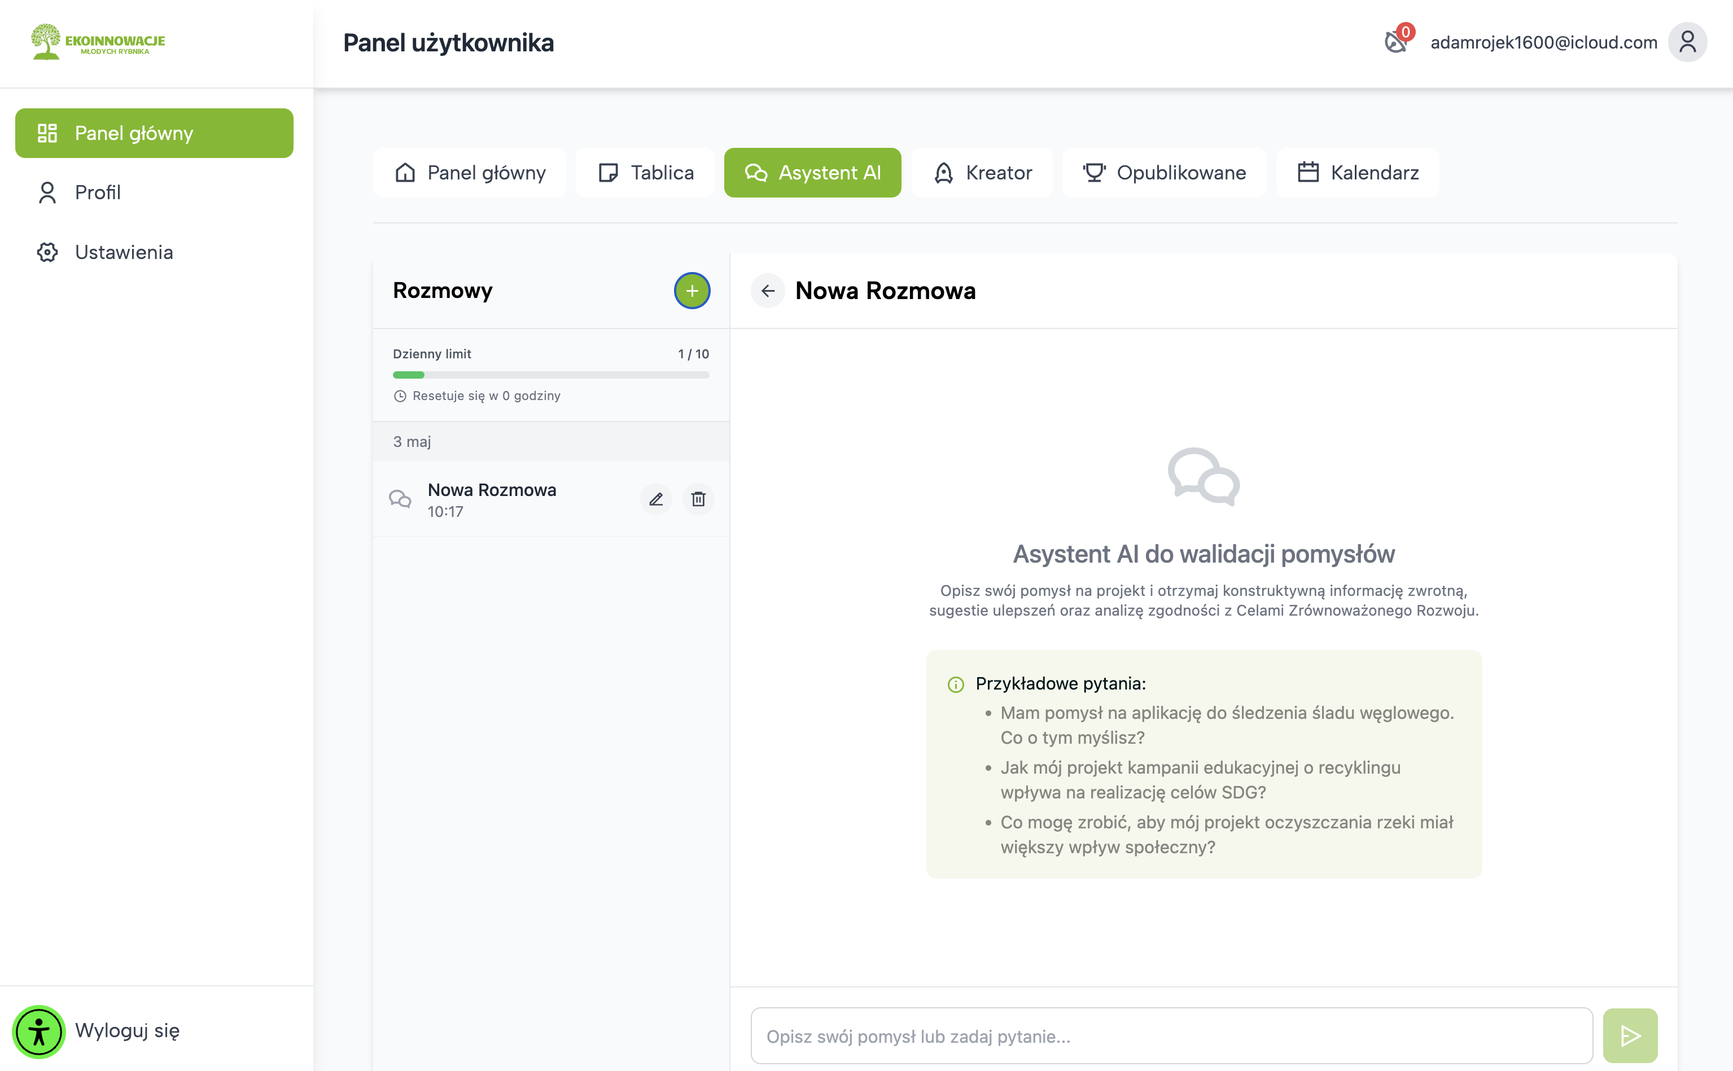Screen dimensions: 1733x1071
Task: Click the daily limit progress bar
Action: 550,375
